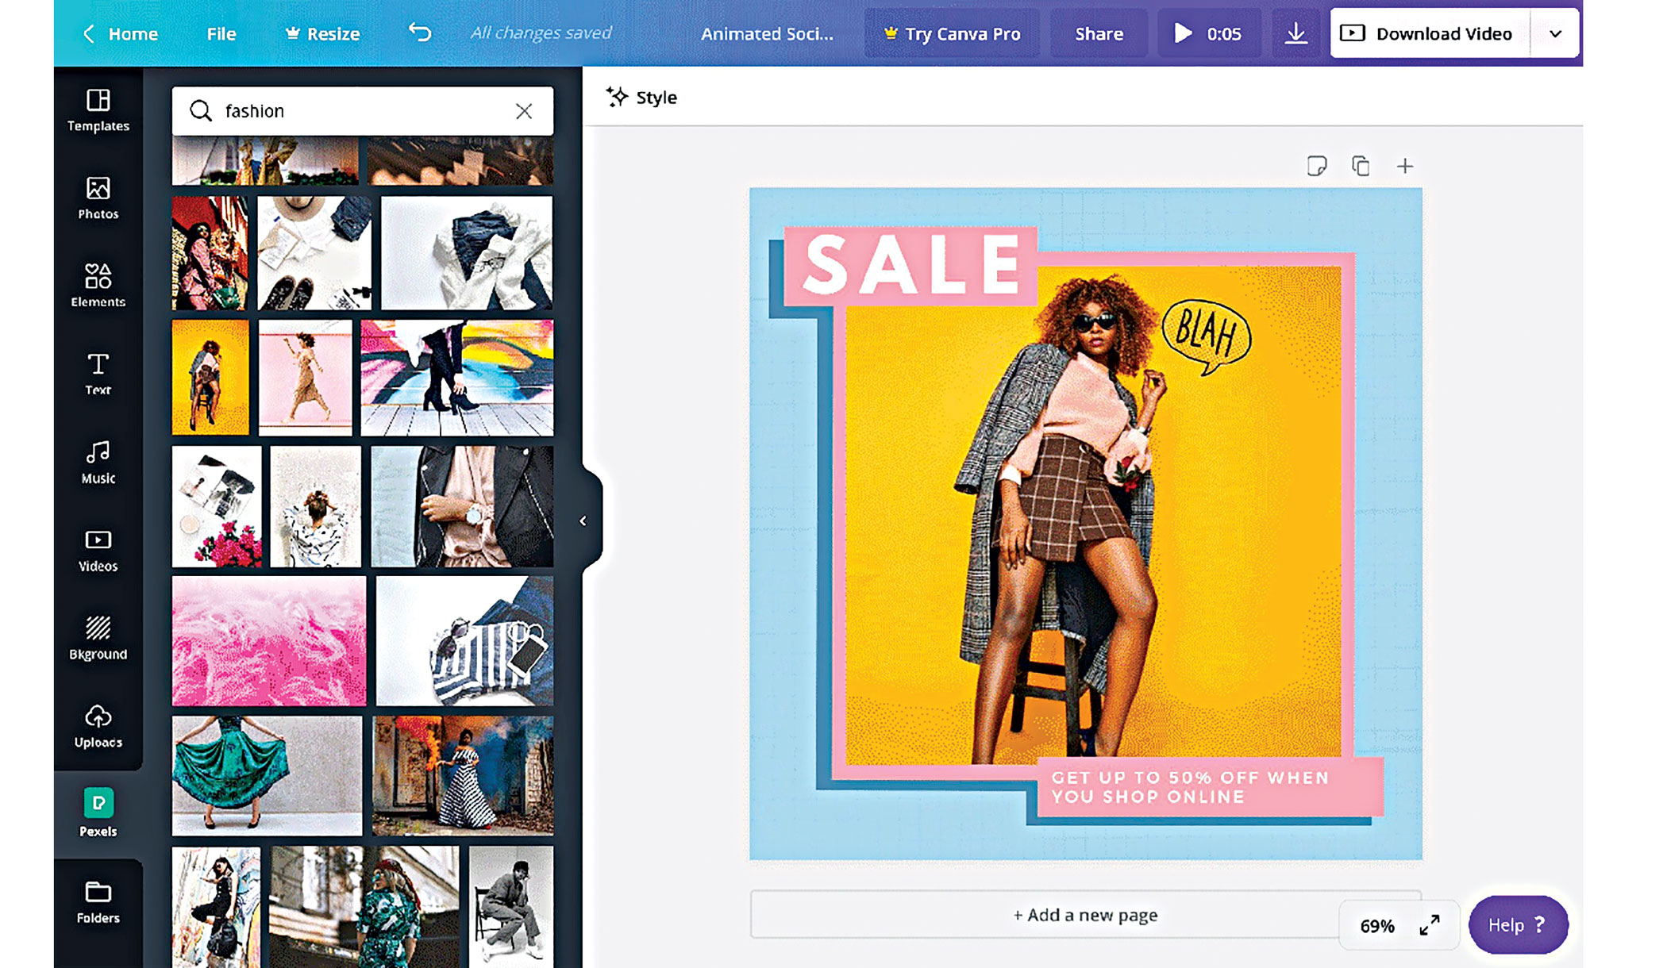The height and width of the screenshot is (968, 1667).
Task: Toggle fullscreen presentation mode
Action: pos(1430,925)
